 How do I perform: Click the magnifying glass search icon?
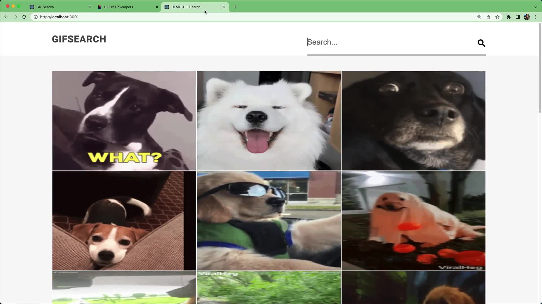(x=481, y=43)
